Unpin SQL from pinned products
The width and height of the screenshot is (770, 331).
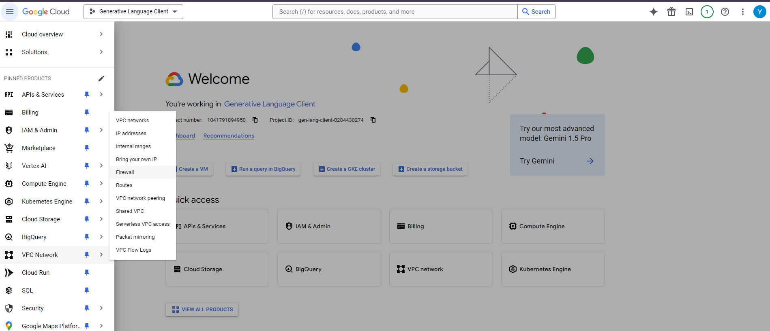[87, 291]
